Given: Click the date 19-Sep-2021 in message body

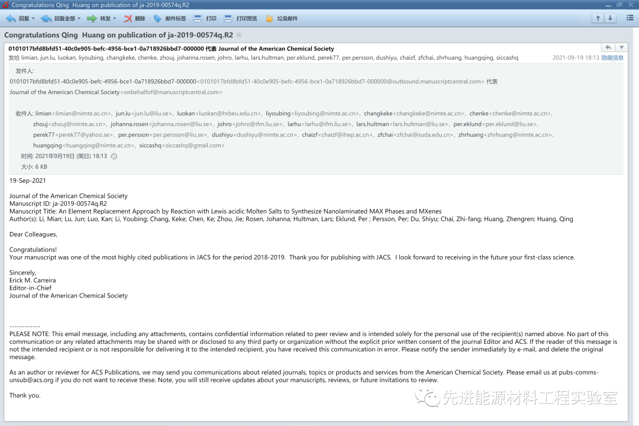Looking at the screenshot, I should click(28, 180).
